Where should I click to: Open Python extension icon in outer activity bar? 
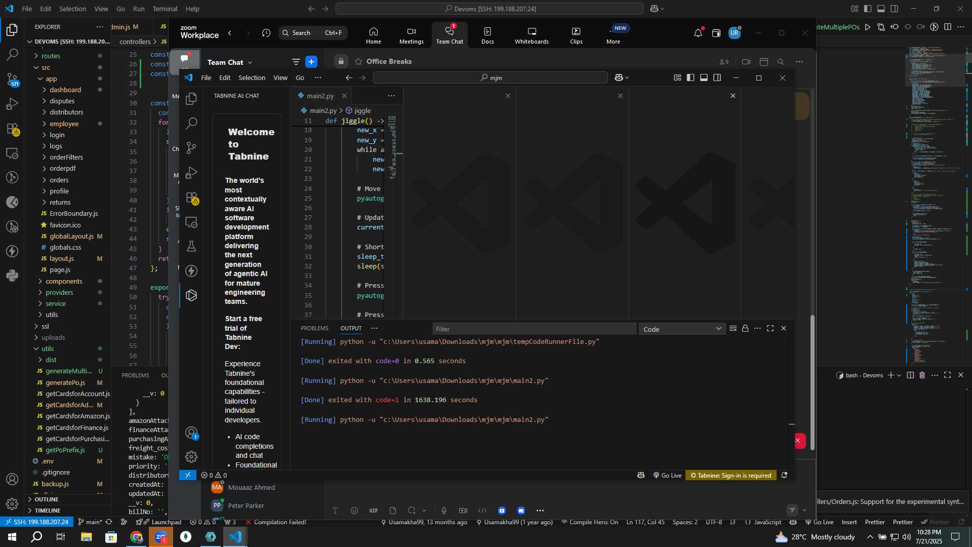12,276
